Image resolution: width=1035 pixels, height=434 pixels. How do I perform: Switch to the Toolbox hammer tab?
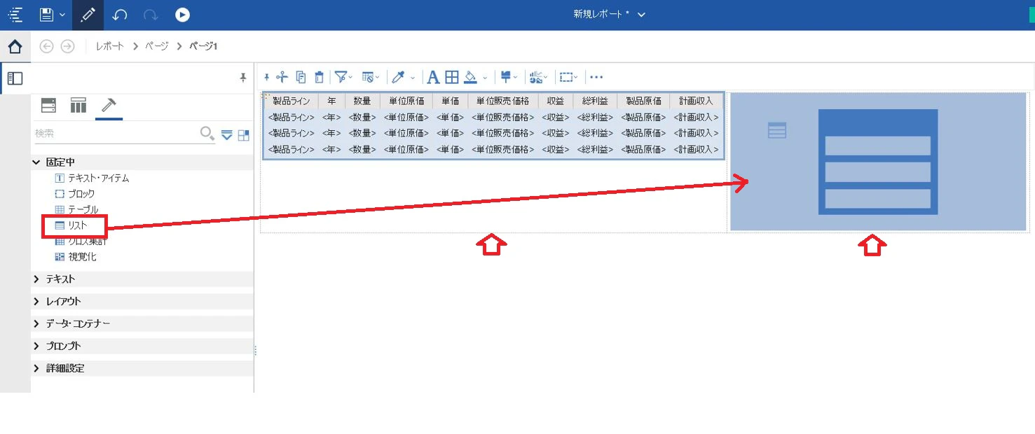point(109,105)
